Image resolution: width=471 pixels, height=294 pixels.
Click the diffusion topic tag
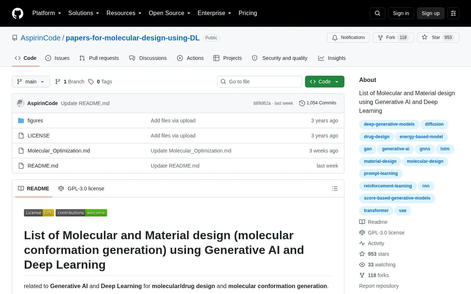coord(434,124)
